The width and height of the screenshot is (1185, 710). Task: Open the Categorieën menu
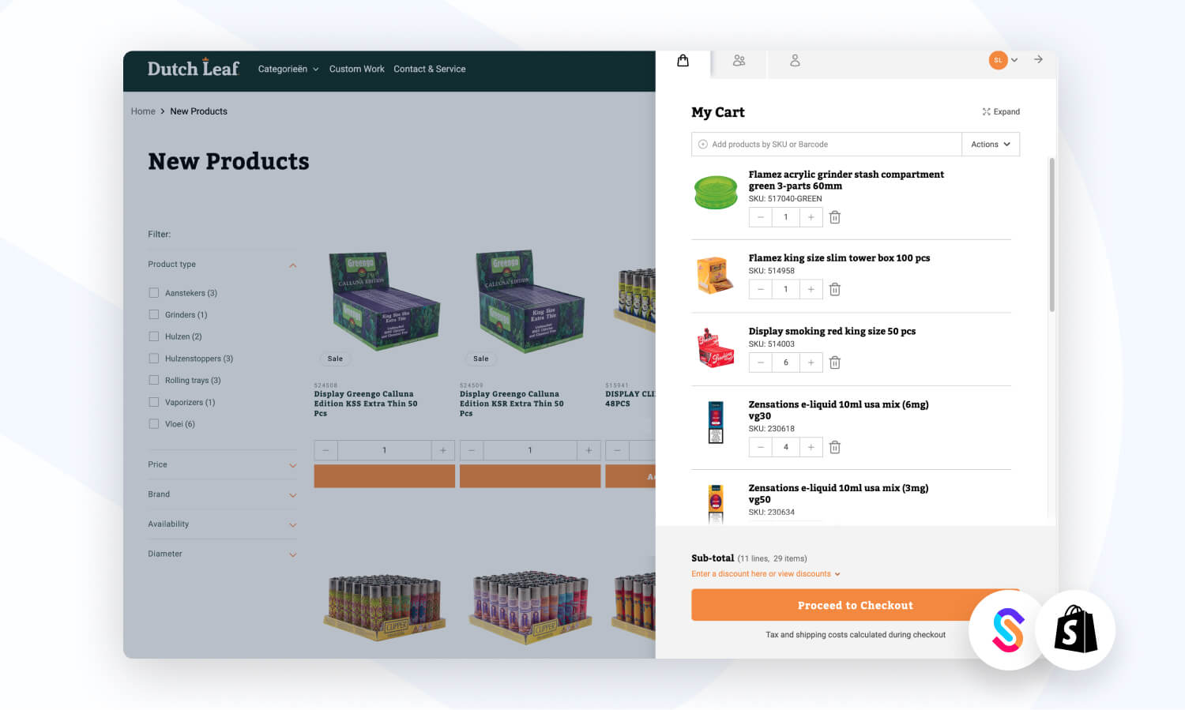click(x=288, y=69)
